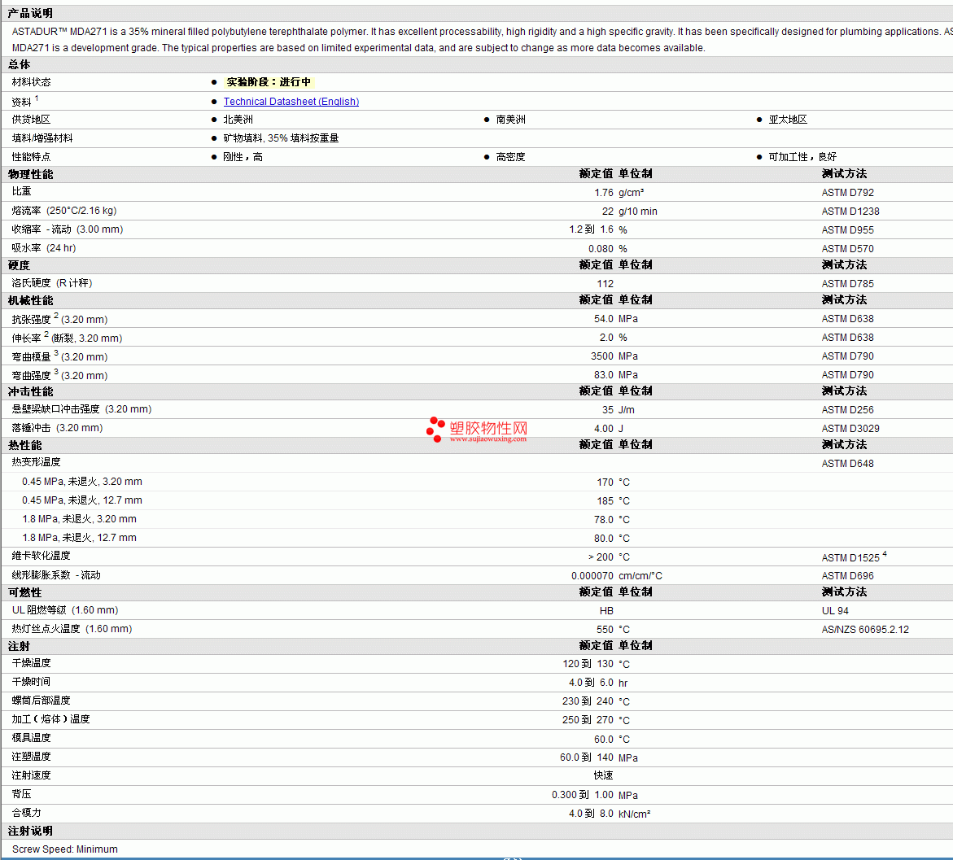953x860 pixels.
Task: Click the 'ASTM D570' test method cell
Action: pyautogui.click(x=847, y=249)
